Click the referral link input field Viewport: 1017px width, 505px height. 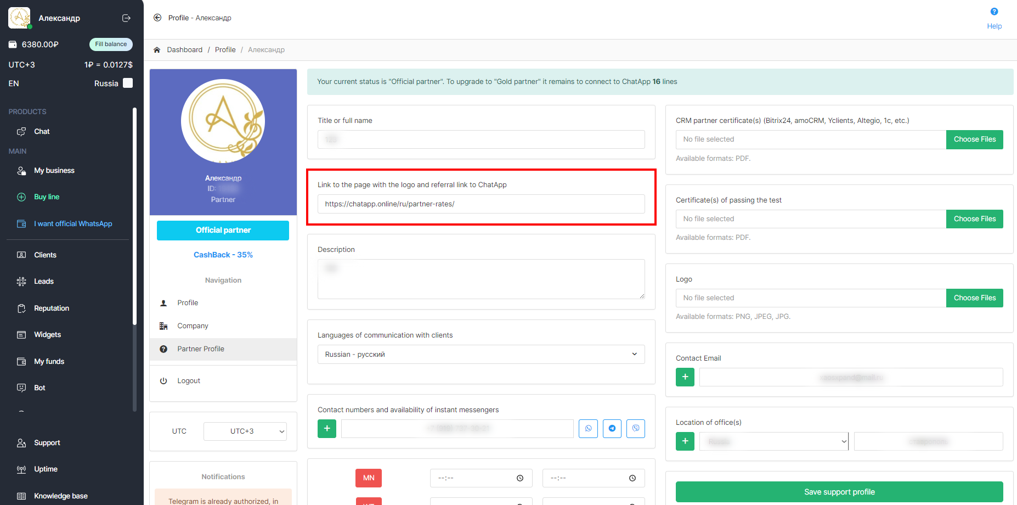pyautogui.click(x=481, y=204)
